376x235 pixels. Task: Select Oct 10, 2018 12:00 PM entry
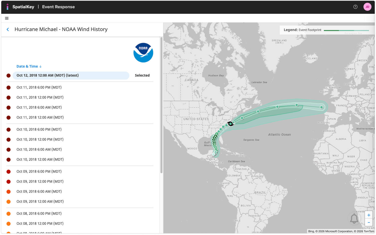pos(40,139)
